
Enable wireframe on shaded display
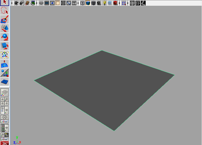[93, 3]
